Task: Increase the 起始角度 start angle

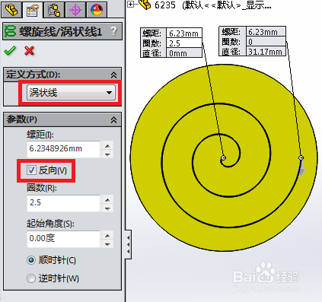Action: pos(107,236)
